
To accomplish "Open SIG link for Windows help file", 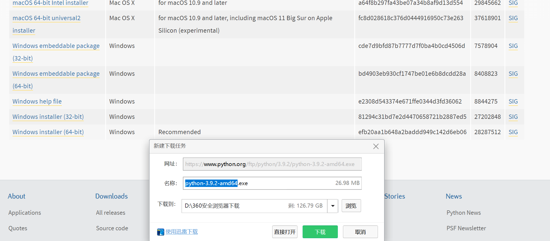I will tap(513, 102).
